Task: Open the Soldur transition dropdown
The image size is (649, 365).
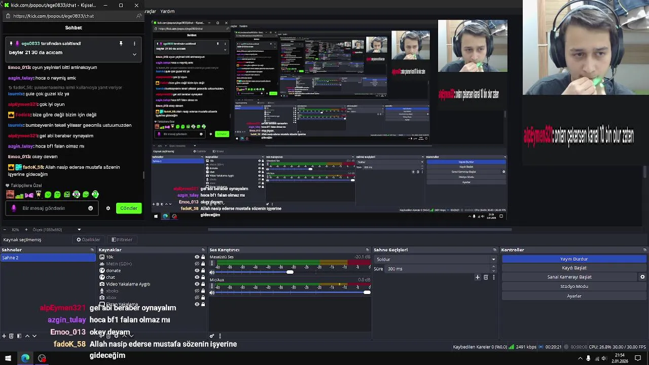Action: (436, 260)
